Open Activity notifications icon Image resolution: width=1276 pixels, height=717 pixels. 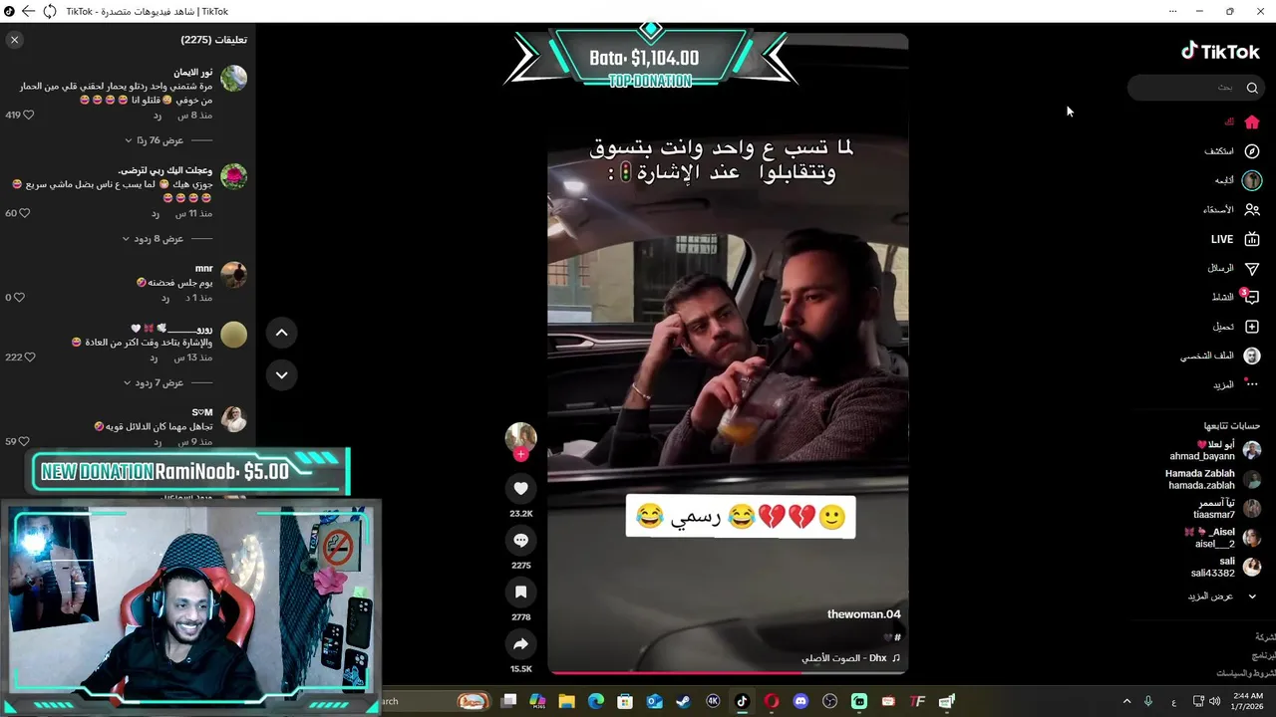pyautogui.click(x=1252, y=297)
